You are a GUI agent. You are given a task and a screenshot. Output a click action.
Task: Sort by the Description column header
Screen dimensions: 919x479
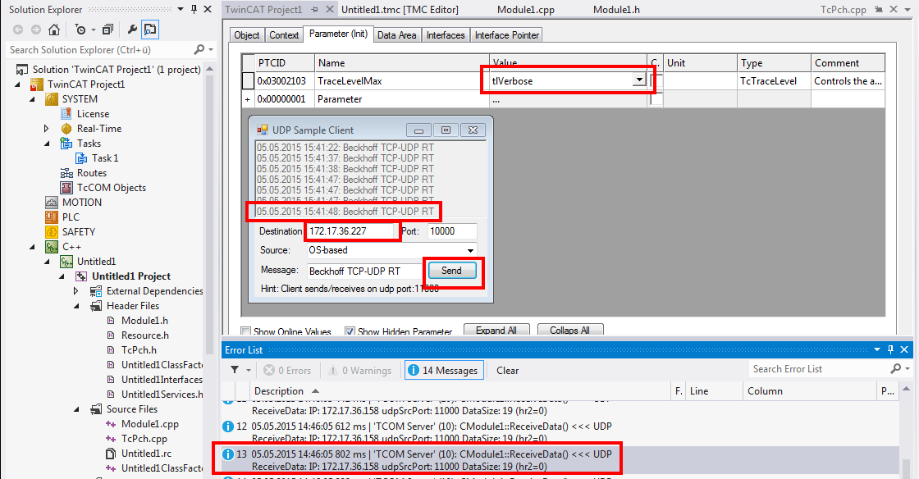460,390
